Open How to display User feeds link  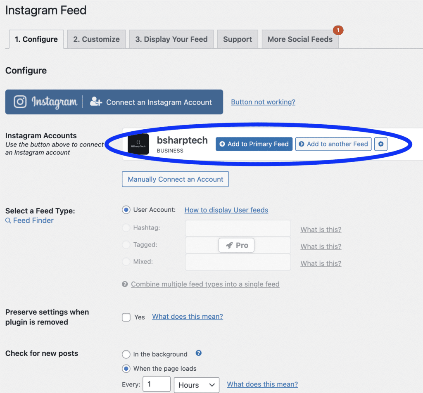[226, 210]
